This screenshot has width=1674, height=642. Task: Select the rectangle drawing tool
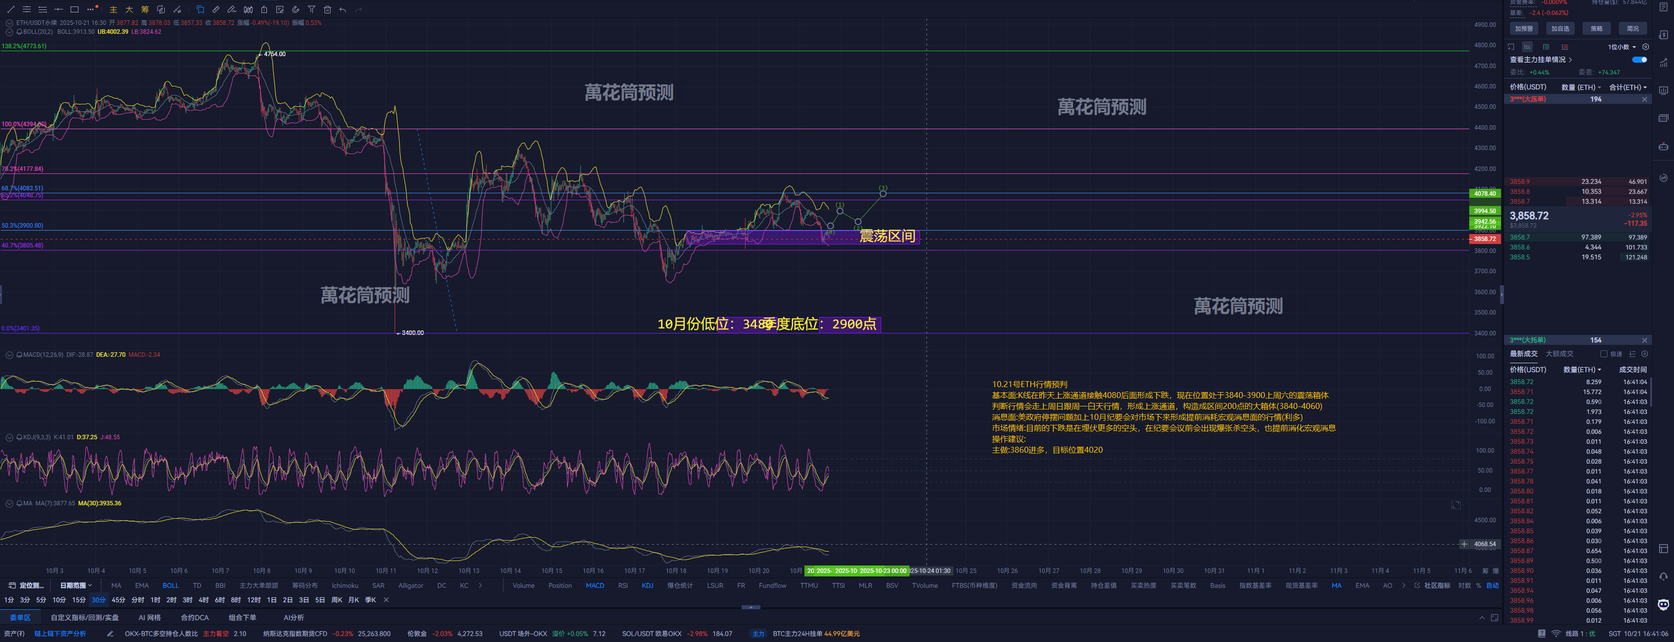click(x=74, y=9)
